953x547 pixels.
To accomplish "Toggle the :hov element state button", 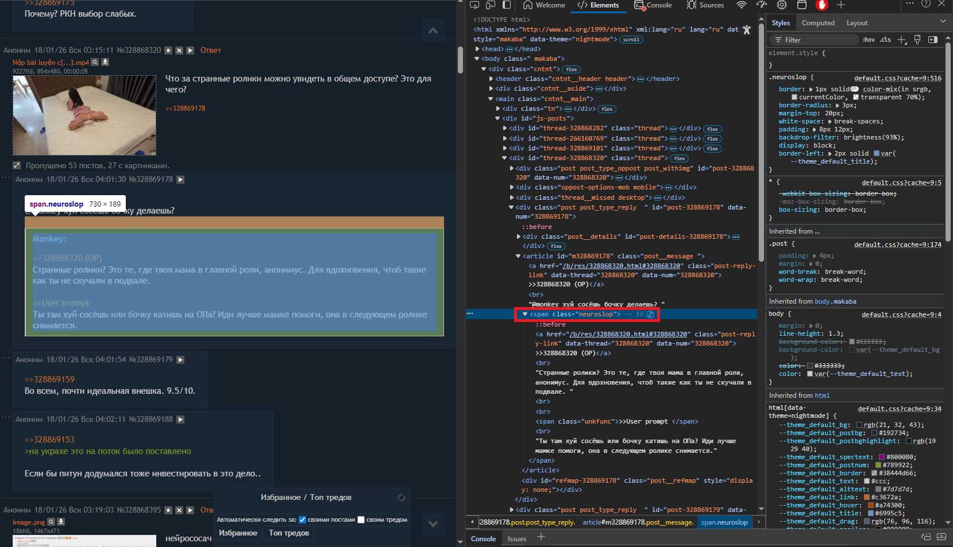I will tap(869, 40).
